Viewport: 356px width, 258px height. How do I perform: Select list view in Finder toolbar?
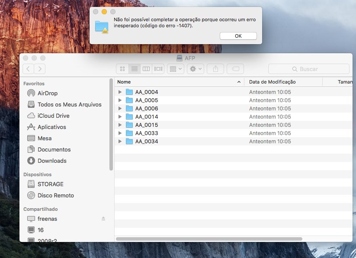pyautogui.click(x=135, y=69)
